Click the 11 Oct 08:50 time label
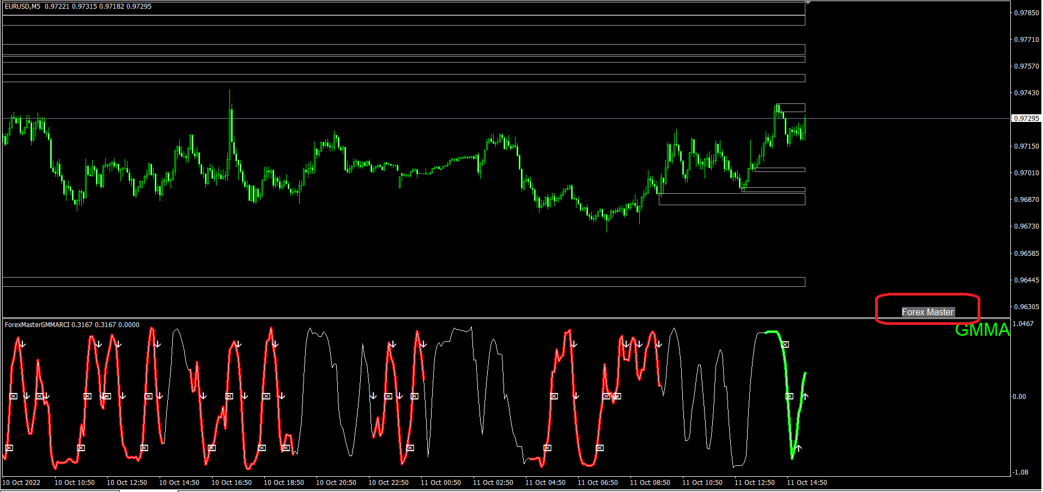Image resolution: width=1043 pixels, height=492 pixels. click(650, 483)
